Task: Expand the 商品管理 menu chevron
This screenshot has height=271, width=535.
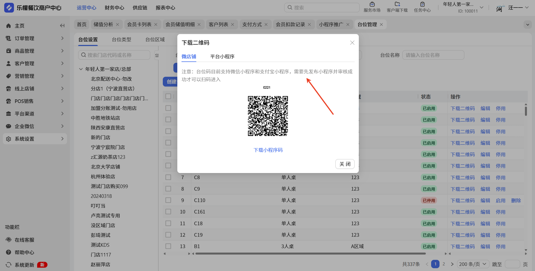Action: click(x=62, y=51)
